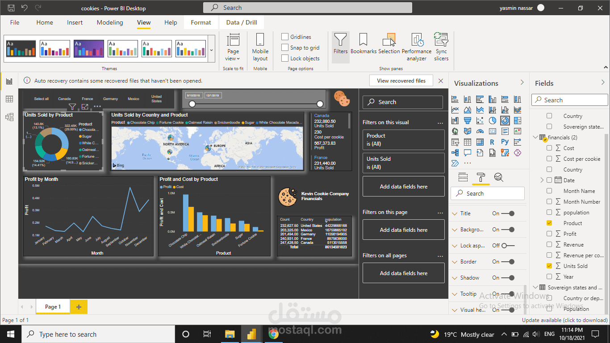Viewport: 610px width, 343px height.
Task: Switch to Report view in left sidebar
Action: [x=9, y=81]
